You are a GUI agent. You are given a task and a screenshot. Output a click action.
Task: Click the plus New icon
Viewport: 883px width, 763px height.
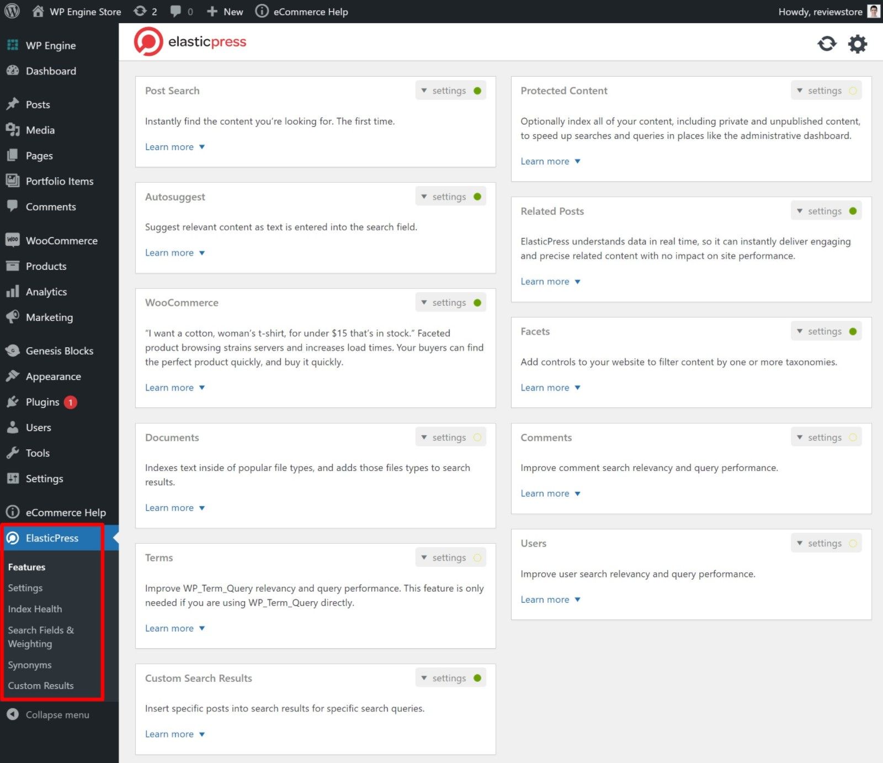(212, 12)
